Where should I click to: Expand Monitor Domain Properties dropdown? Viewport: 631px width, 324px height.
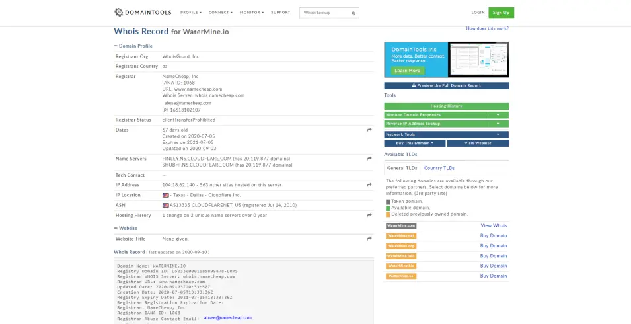pos(498,115)
